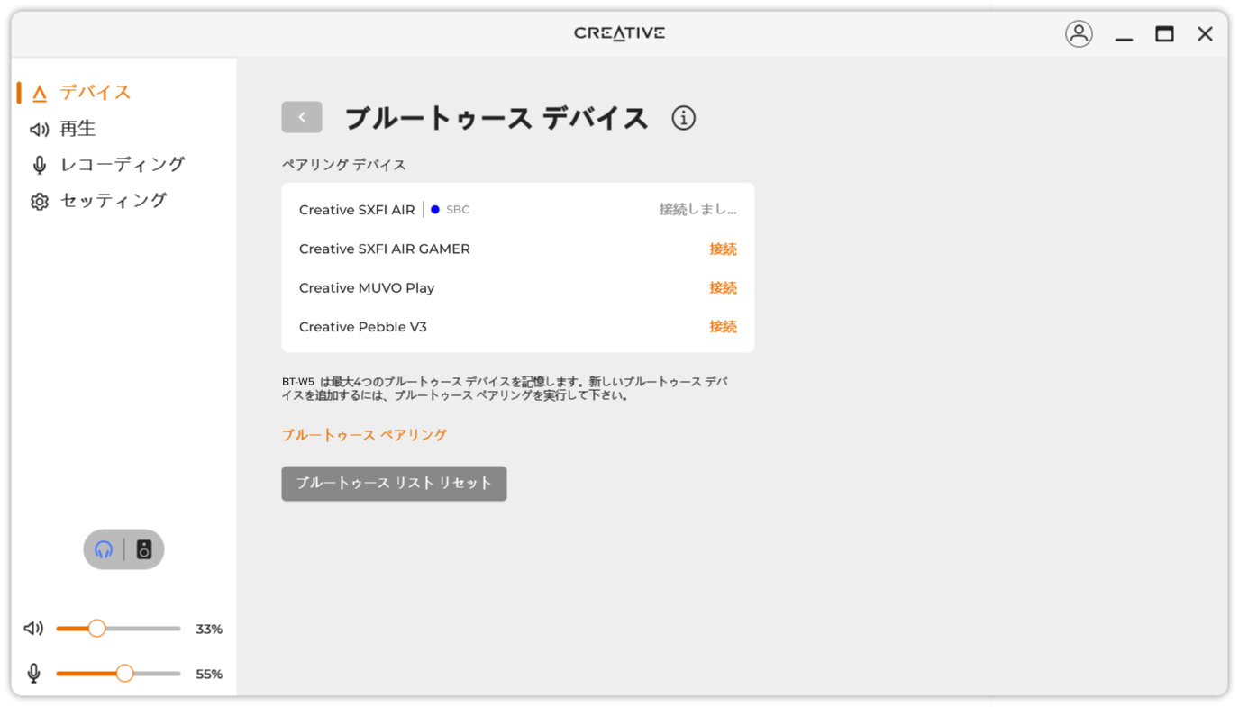Viewport: 1239px width, 707px height.
Task: Connect Creative MUVO Play via 接続
Action: pyautogui.click(x=723, y=288)
